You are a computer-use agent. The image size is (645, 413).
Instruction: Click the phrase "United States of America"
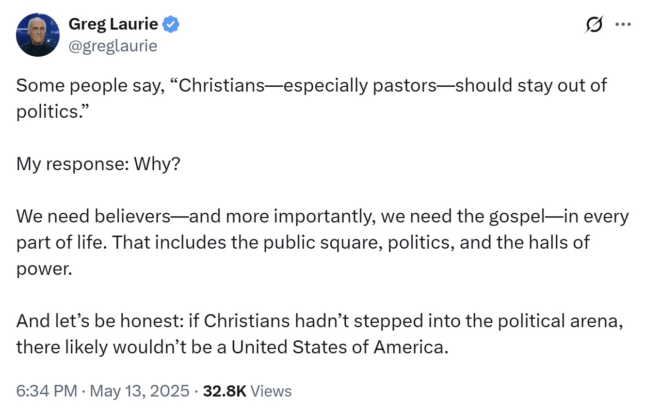click(338, 347)
